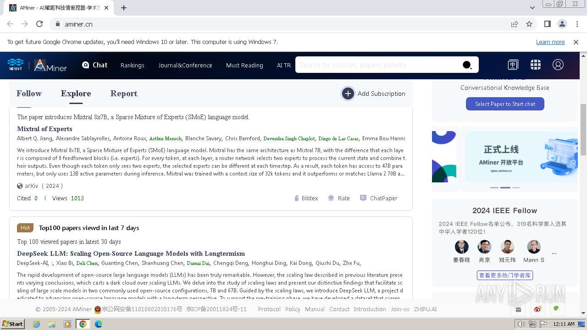Bookmark this page with the star icon
587x330 pixels.
pyautogui.click(x=529, y=24)
